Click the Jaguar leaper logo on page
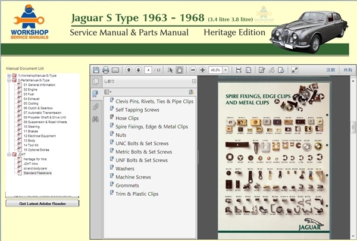357x241 pixels. point(311,224)
